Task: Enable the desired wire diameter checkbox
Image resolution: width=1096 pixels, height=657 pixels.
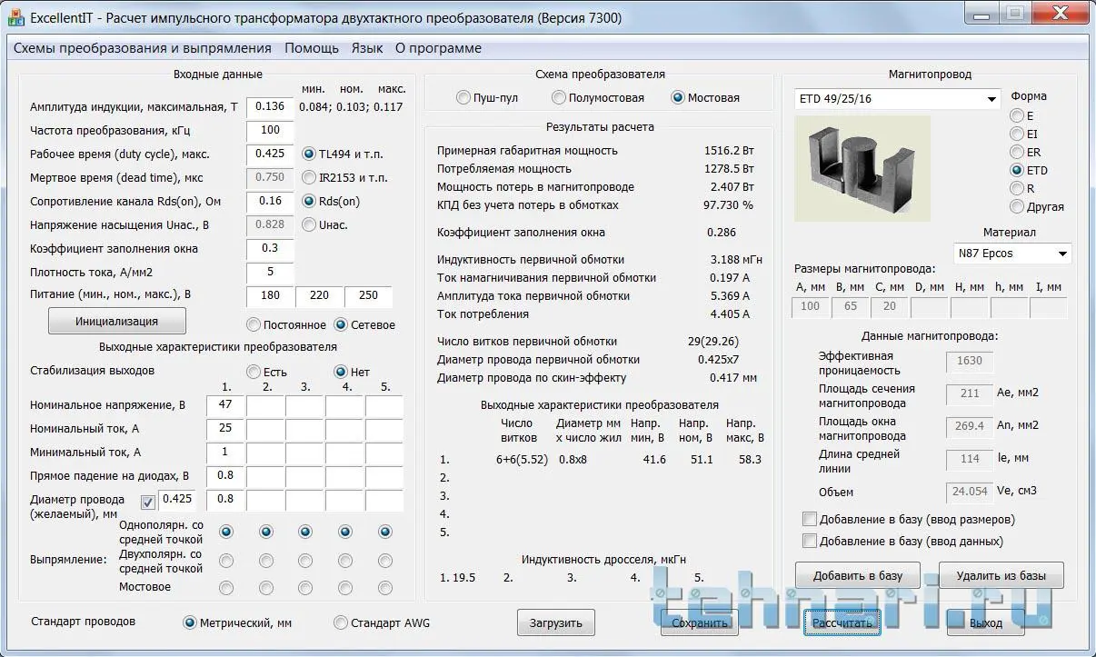Action: point(148,502)
